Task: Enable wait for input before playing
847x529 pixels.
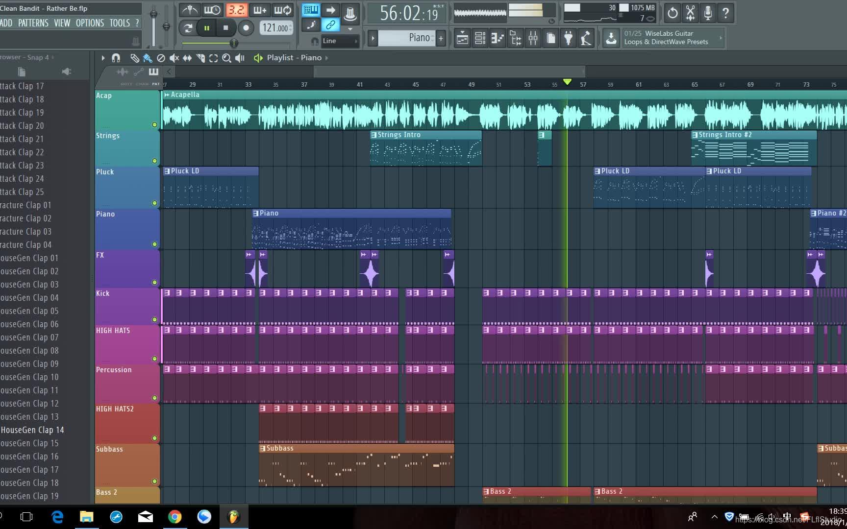Action: (x=212, y=10)
